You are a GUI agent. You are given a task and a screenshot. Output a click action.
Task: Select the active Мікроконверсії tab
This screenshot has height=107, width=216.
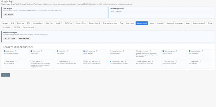tap(142, 23)
